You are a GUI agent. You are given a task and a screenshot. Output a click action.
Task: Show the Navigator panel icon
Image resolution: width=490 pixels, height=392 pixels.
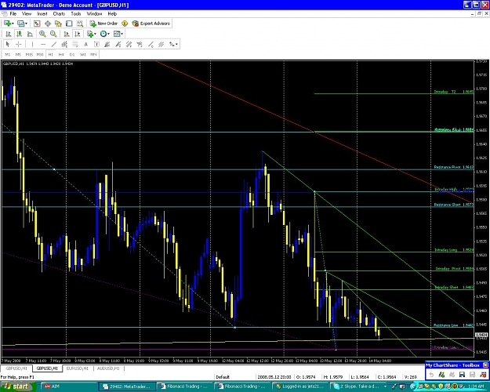click(59, 24)
